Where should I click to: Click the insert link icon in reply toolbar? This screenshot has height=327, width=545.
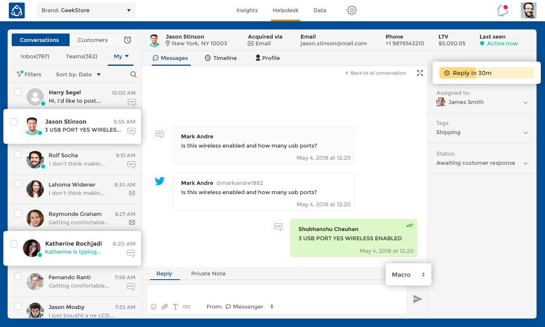point(187,306)
